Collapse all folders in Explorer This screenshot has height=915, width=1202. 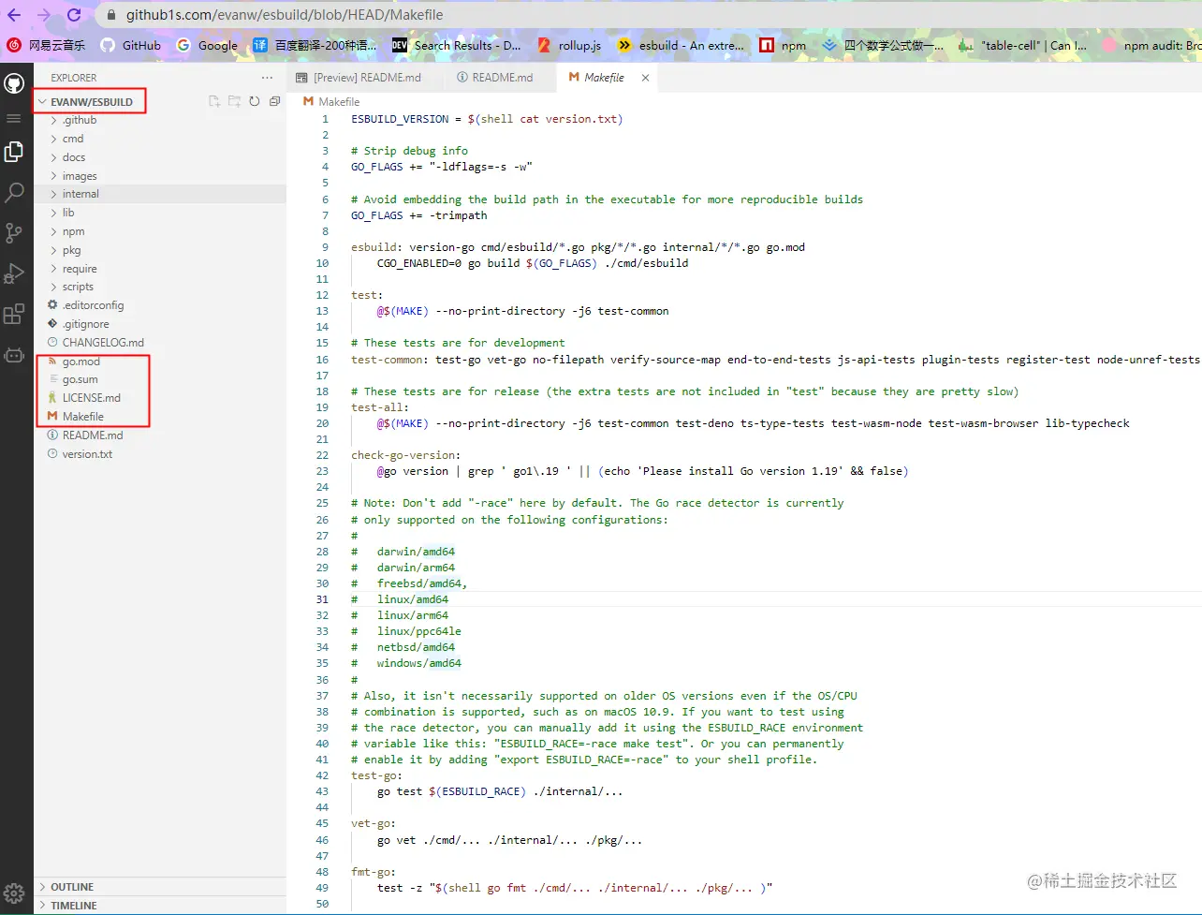click(274, 101)
